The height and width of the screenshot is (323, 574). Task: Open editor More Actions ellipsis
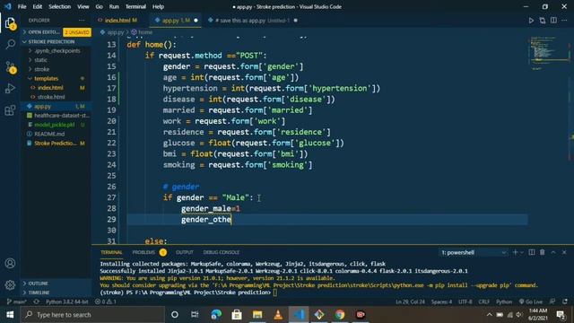pos(564,21)
